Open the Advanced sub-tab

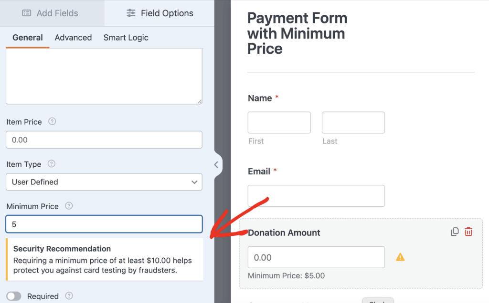coord(73,38)
